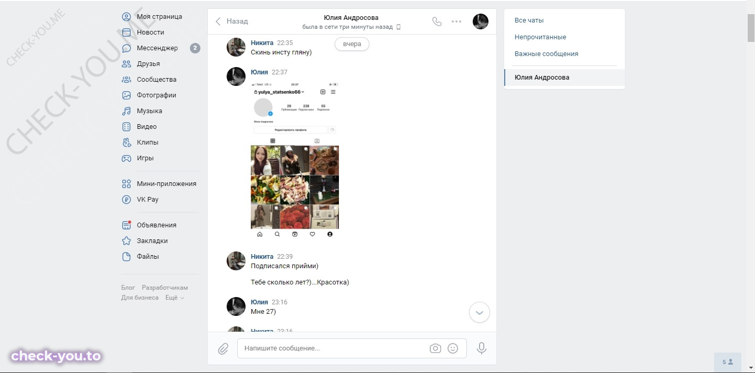Viewport: 755px width, 373px height.
Task: Click the page vertical scrollbar thumb
Action: [x=751, y=28]
